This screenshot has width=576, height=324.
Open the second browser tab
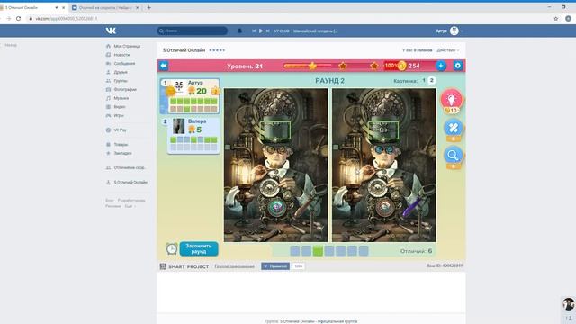tap(106, 8)
